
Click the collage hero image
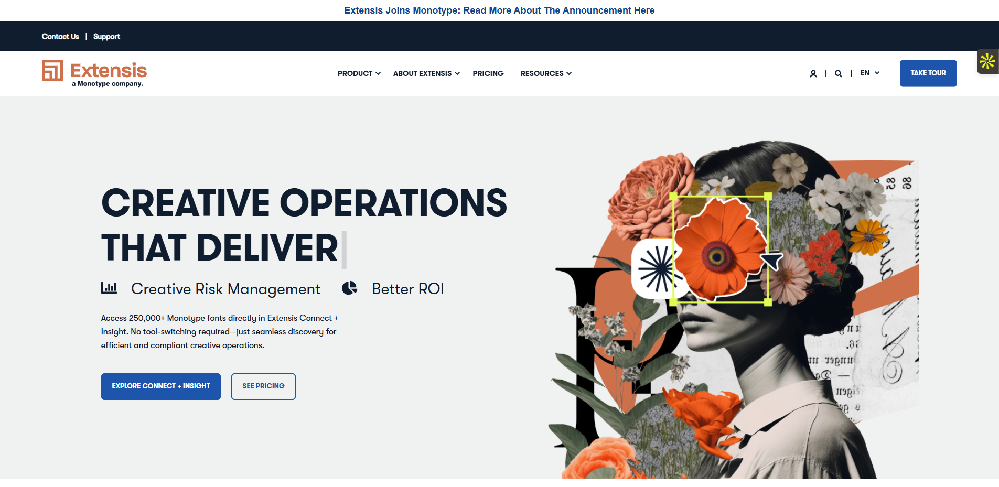(734, 309)
